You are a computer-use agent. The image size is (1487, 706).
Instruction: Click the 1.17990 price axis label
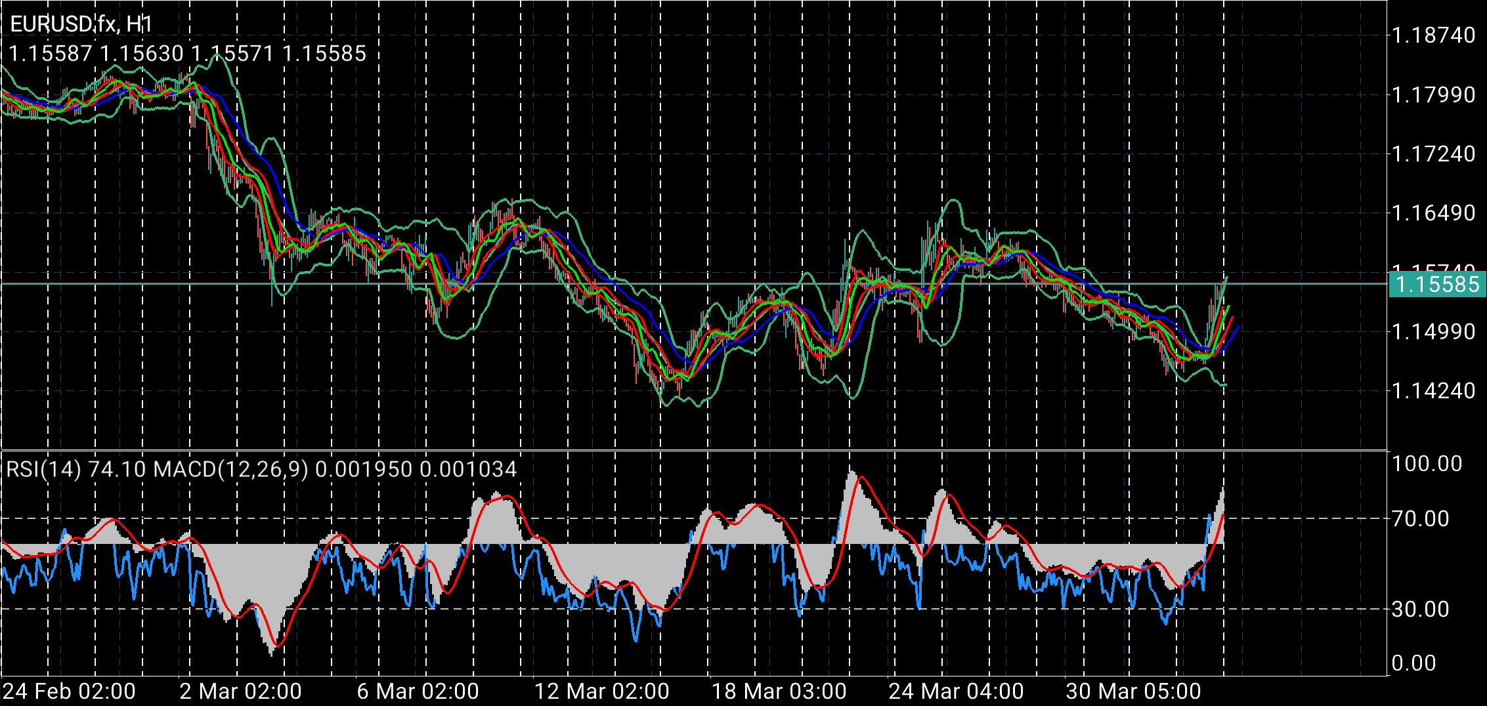click(x=1434, y=94)
